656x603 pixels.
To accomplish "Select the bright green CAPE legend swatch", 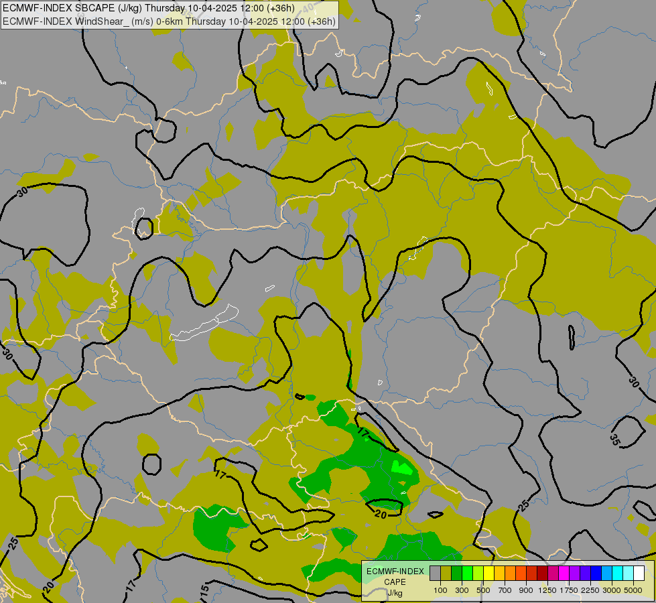I will pos(468,574).
